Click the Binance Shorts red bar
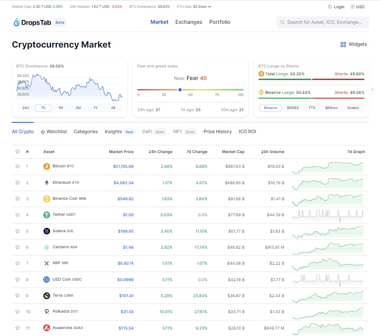Viewport: 380px width, 336px height. pos(338,98)
